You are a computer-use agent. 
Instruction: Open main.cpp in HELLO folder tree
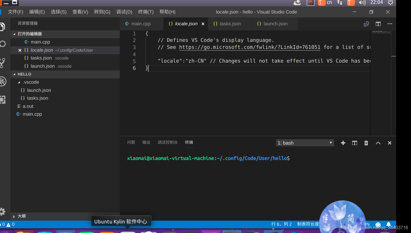(65, 114)
